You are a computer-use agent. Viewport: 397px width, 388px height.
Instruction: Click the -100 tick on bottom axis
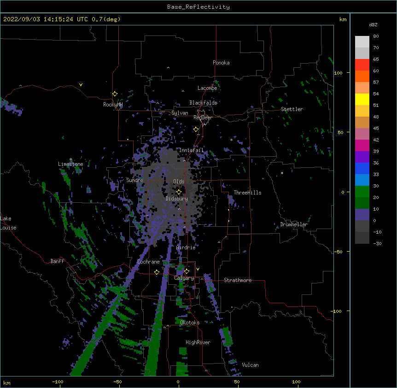[58, 382]
